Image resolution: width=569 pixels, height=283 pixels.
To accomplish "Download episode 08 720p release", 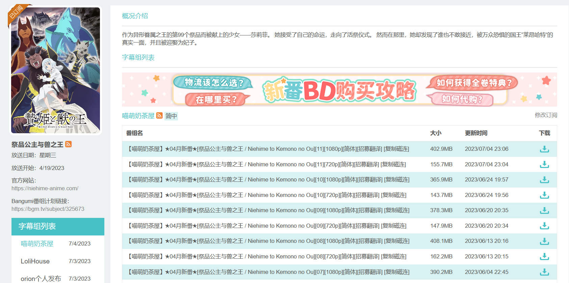I will tap(544, 257).
